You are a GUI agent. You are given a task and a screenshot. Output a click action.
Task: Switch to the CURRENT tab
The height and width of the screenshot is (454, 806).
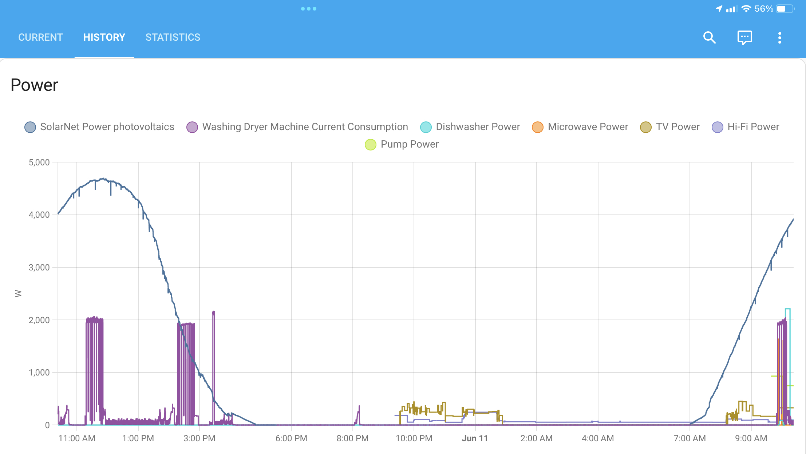coord(40,37)
